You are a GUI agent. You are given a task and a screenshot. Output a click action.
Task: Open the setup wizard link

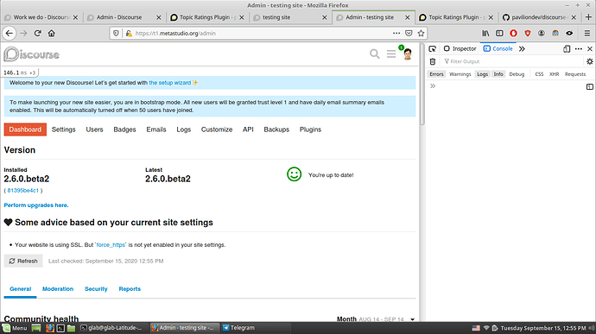(170, 83)
